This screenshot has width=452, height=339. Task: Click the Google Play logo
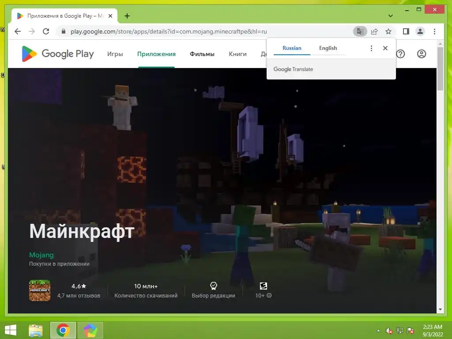point(58,54)
